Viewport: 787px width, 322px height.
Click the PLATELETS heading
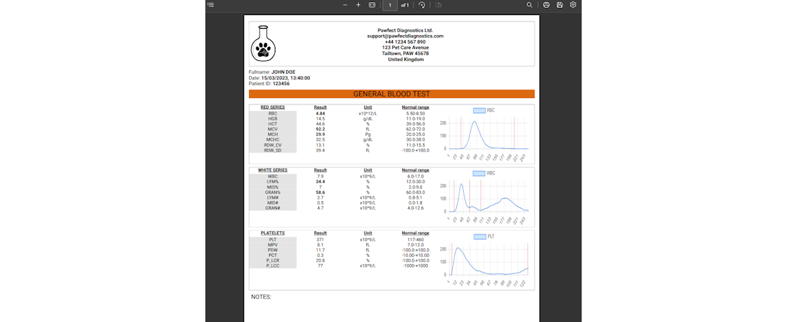(273, 233)
